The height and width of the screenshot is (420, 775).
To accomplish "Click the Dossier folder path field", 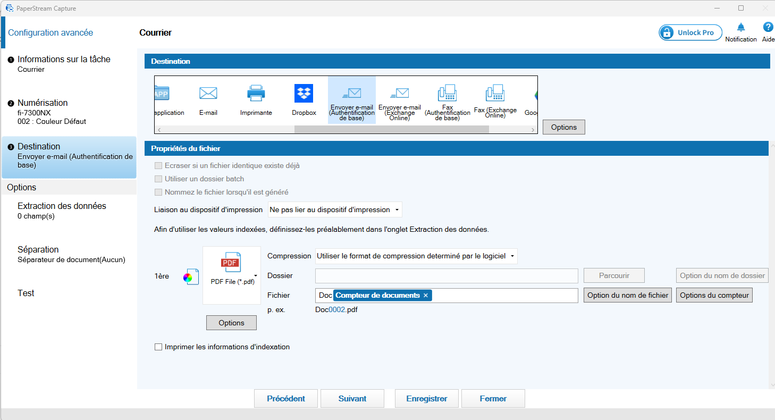I will point(447,276).
